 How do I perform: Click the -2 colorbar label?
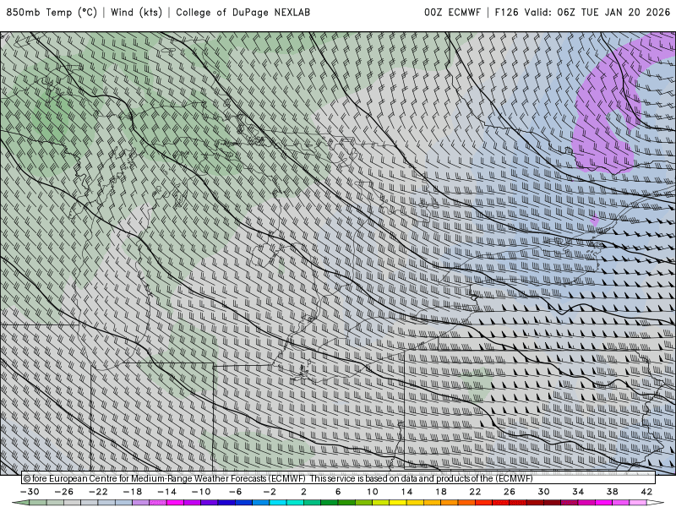(x=270, y=492)
